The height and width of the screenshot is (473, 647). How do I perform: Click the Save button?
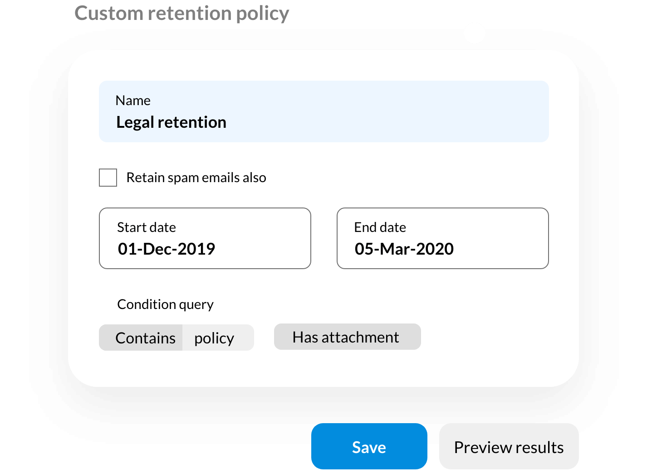coord(368,446)
